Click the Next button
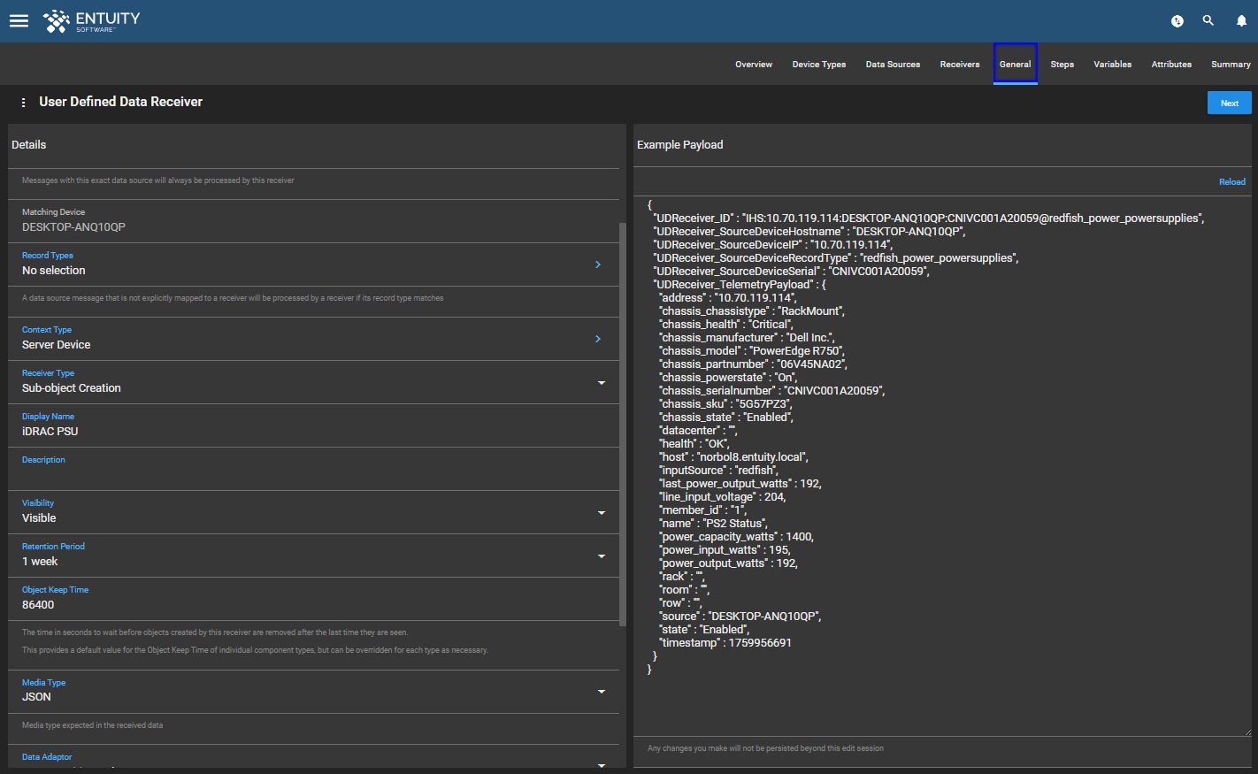Screen dimensions: 1258x774 (1230, 103)
